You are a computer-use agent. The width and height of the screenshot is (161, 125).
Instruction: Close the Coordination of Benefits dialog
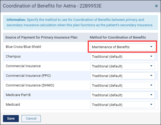tap(156, 6)
